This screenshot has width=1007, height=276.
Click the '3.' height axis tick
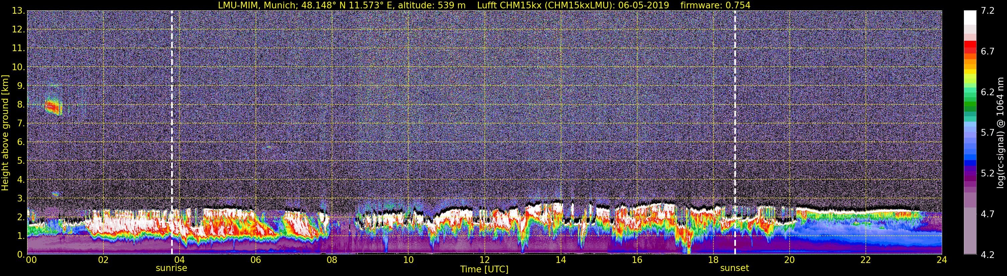click(x=21, y=198)
